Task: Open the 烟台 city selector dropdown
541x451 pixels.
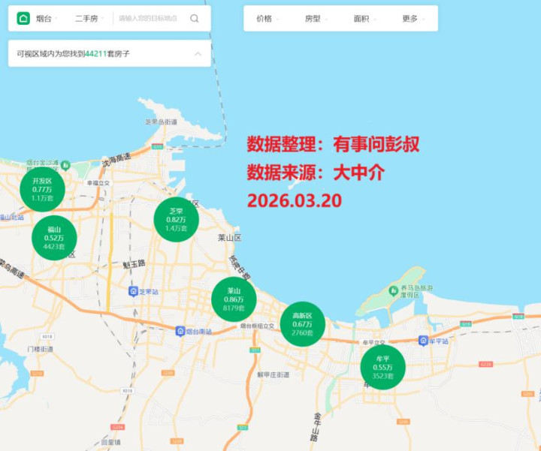Action: [x=48, y=19]
